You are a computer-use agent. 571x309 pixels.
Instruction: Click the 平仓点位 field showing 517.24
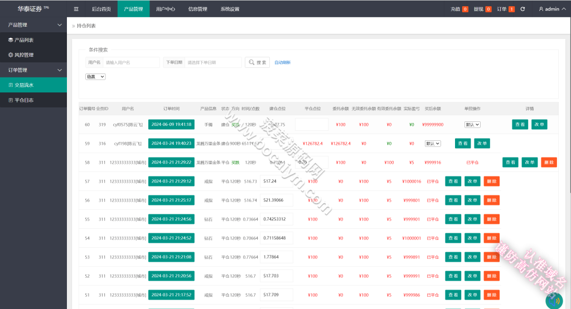(x=277, y=182)
